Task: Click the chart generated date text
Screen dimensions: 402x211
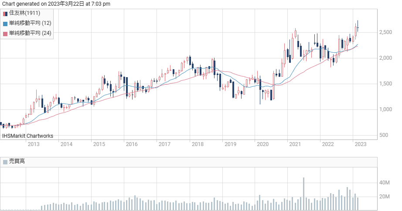Action: pyautogui.click(x=56, y=4)
